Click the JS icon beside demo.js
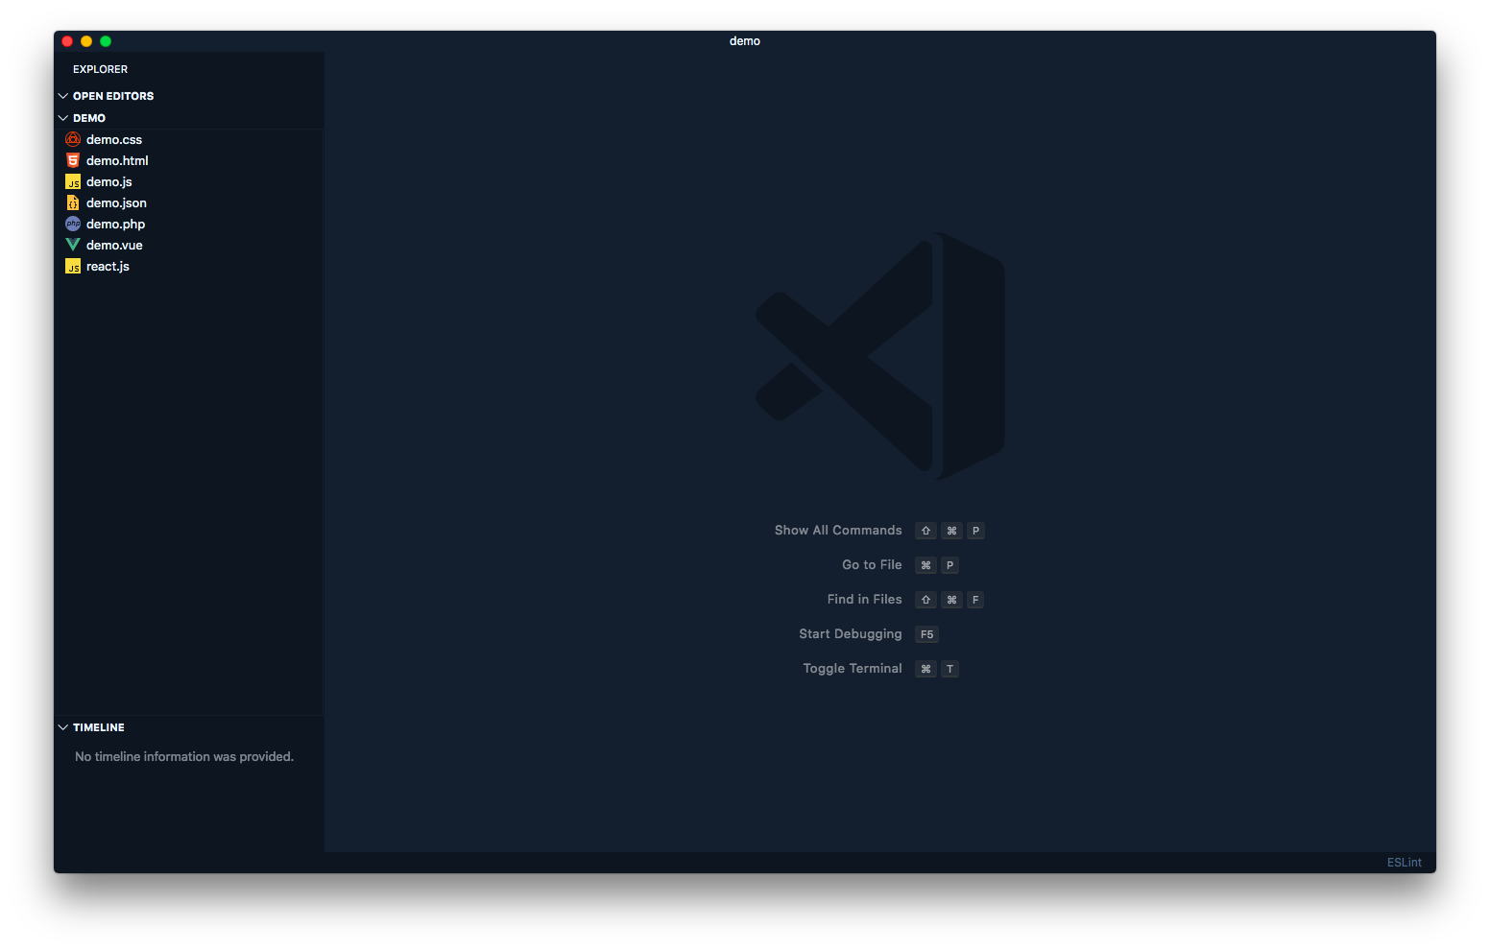The width and height of the screenshot is (1490, 950). pos(73,181)
